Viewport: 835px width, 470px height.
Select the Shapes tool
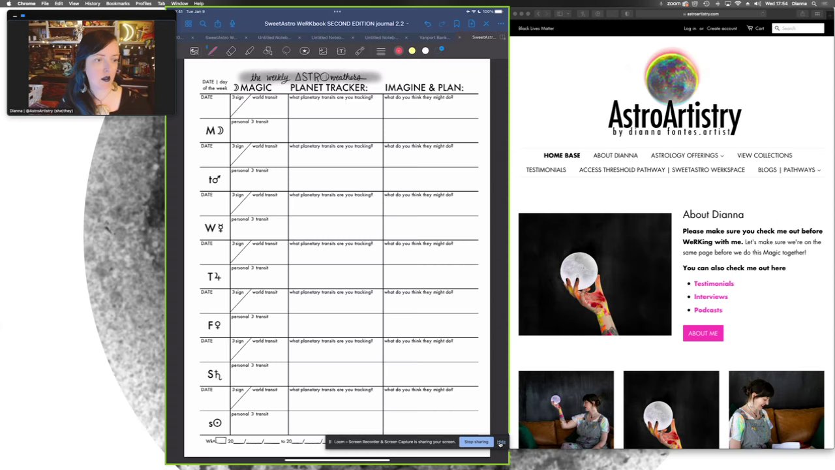pyautogui.click(x=267, y=51)
